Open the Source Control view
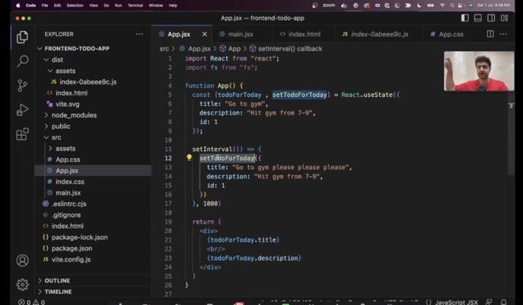This screenshot has width=523, height=305. (22, 85)
